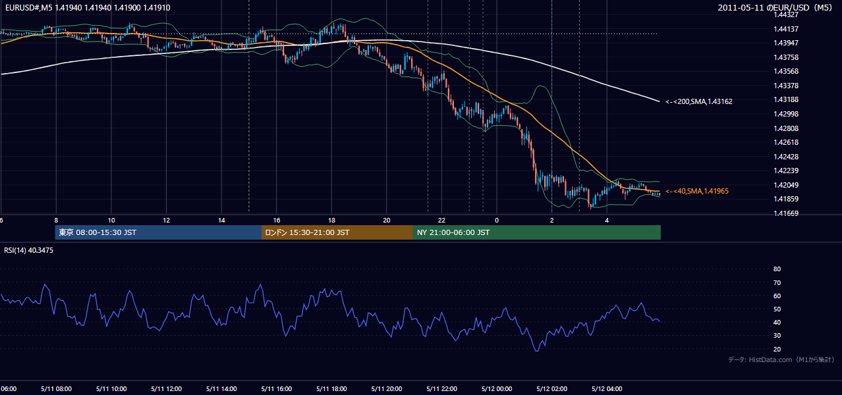Screen dimensions: 842x395
Task: Click RSI level 20 label
Action: [x=777, y=349]
